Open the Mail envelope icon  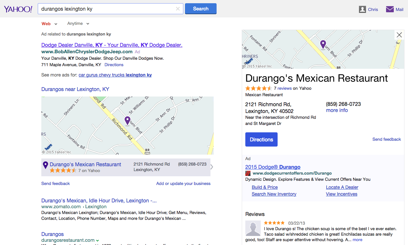tap(390, 9)
